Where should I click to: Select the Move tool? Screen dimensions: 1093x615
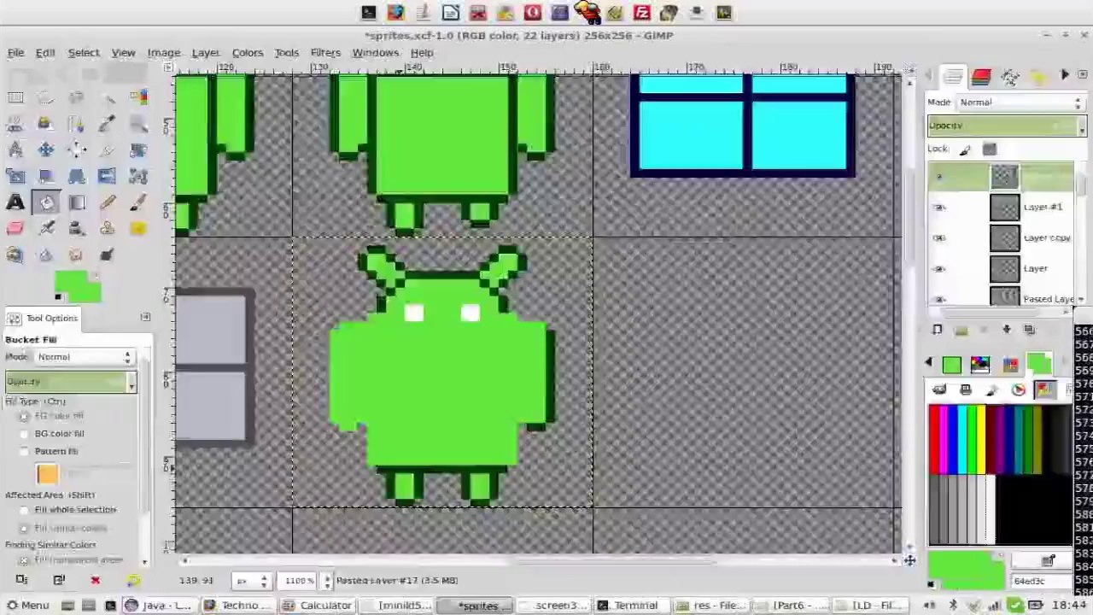coord(46,150)
